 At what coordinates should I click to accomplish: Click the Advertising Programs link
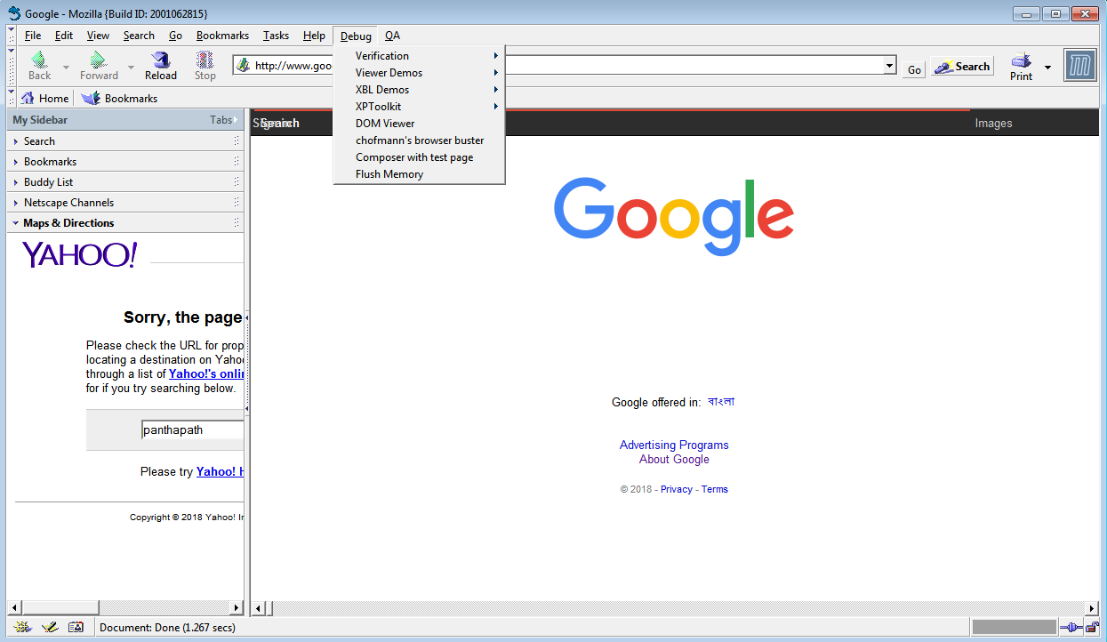[x=673, y=445]
